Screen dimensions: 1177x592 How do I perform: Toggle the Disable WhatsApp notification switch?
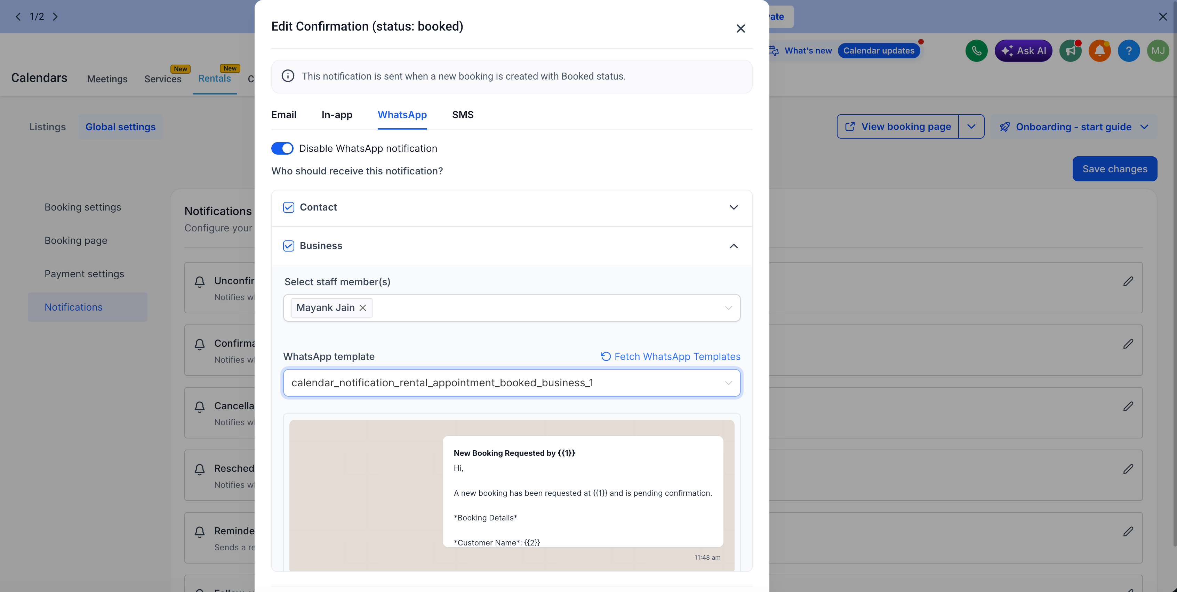click(x=282, y=148)
